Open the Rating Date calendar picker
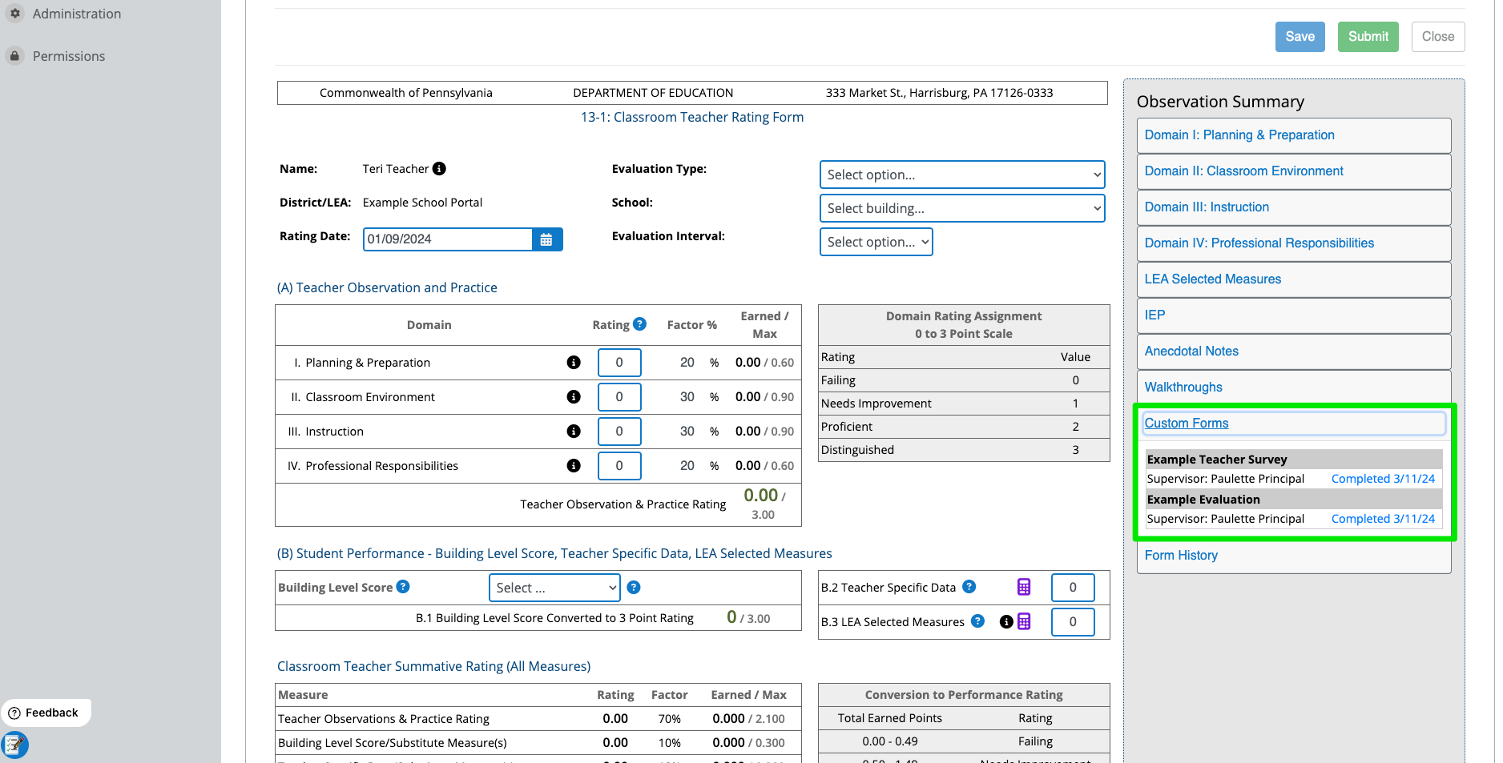This screenshot has width=1503, height=763. click(x=546, y=239)
